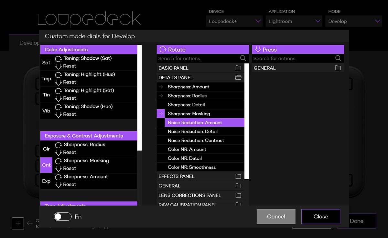Image resolution: width=388 pixels, height=238 pixels.
Task: Click the dials list vertical scrollbar
Action: pyautogui.click(x=139, y=98)
